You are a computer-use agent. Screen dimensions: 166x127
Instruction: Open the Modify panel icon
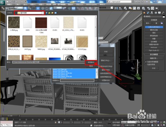(x=148, y=13)
